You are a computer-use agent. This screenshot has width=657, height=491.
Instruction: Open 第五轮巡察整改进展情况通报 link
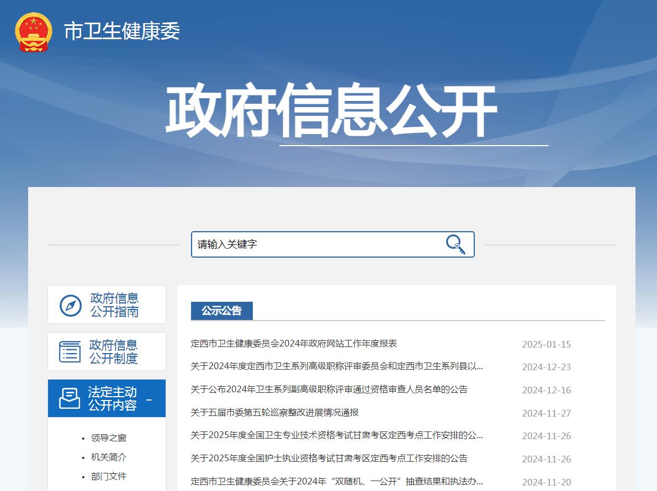point(275,413)
